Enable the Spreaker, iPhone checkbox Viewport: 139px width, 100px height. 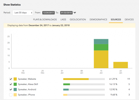[x=11, y=95]
